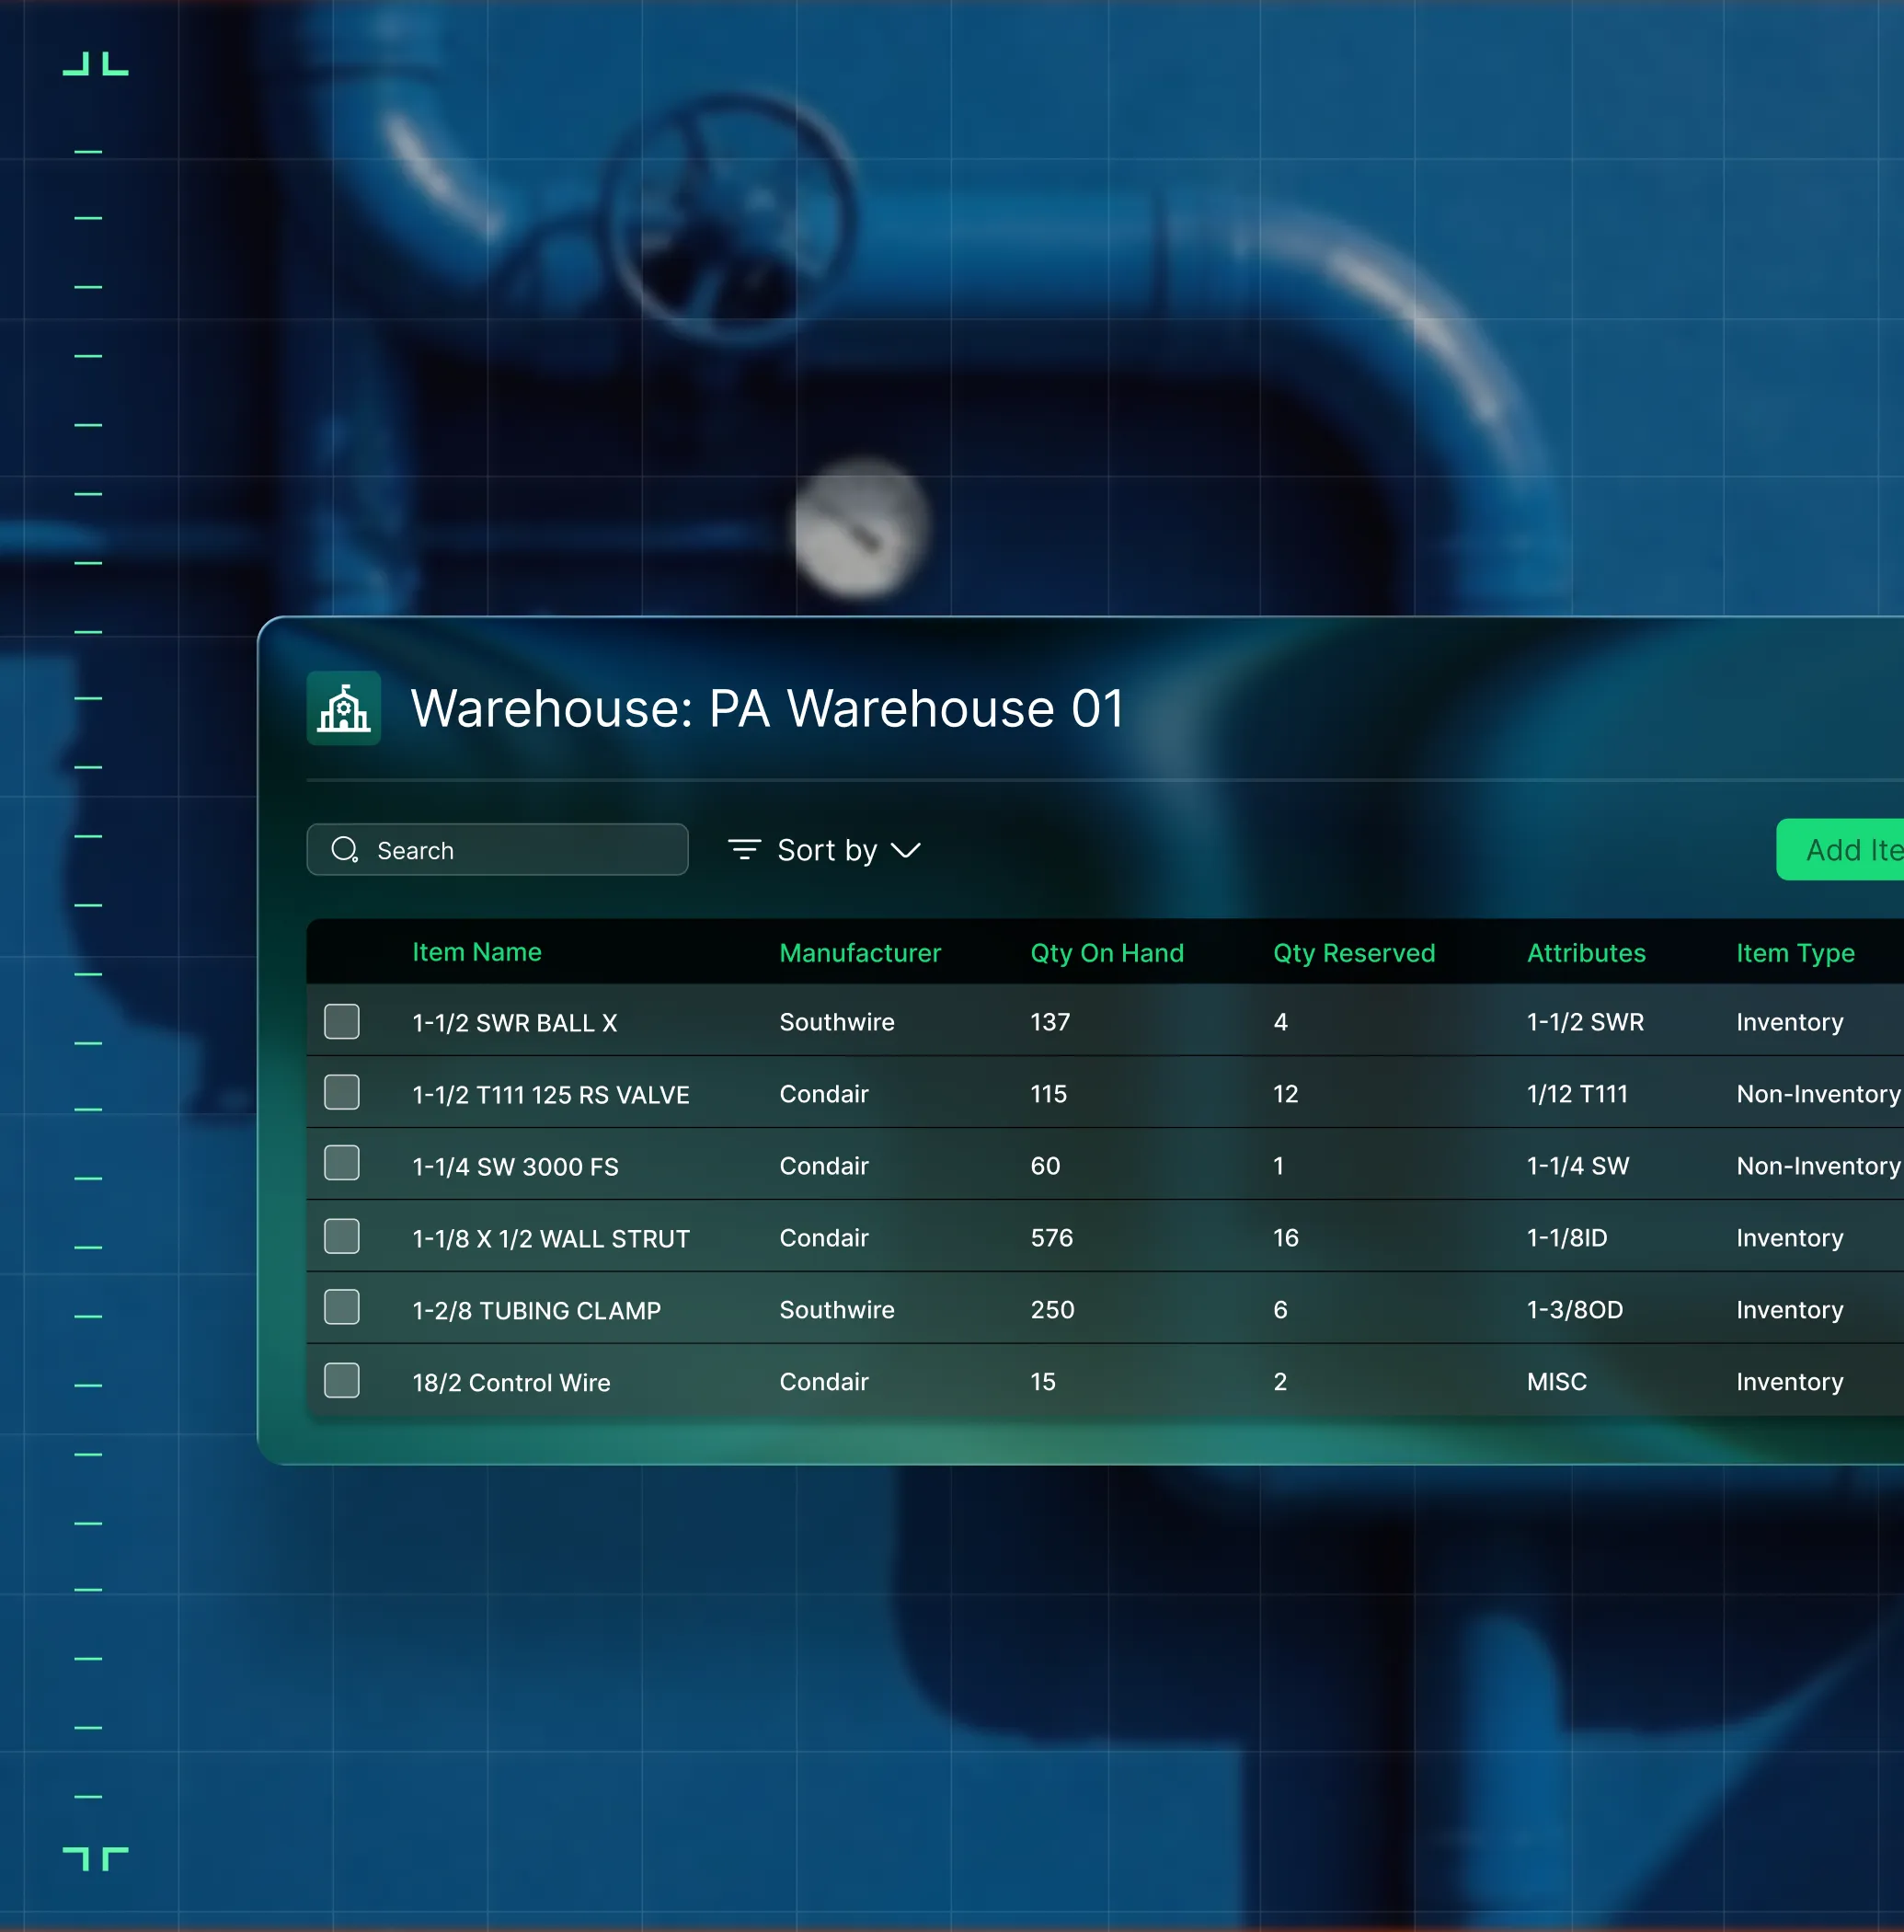
Task: Check the 1-1/2 SWR BALL X row
Action: 342,1021
